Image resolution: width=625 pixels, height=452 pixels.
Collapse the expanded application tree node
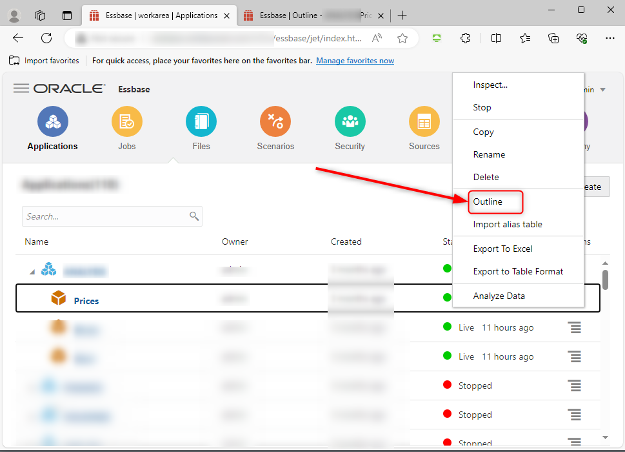point(31,271)
